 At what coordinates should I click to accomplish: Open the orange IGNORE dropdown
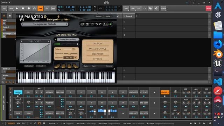click(165, 92)
